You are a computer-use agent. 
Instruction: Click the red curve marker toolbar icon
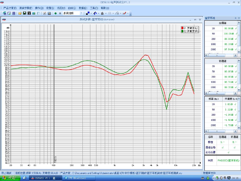124,13
